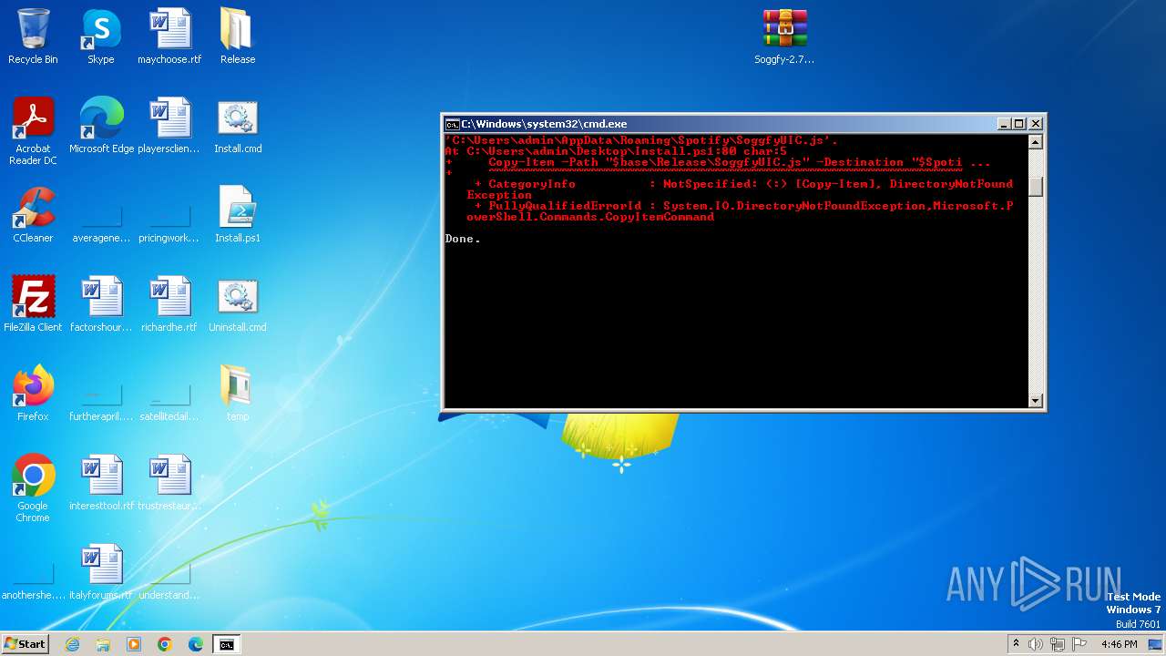Click the cmd window scrollbar thumb
The image size is (1166, 656).
[1035, 186]
